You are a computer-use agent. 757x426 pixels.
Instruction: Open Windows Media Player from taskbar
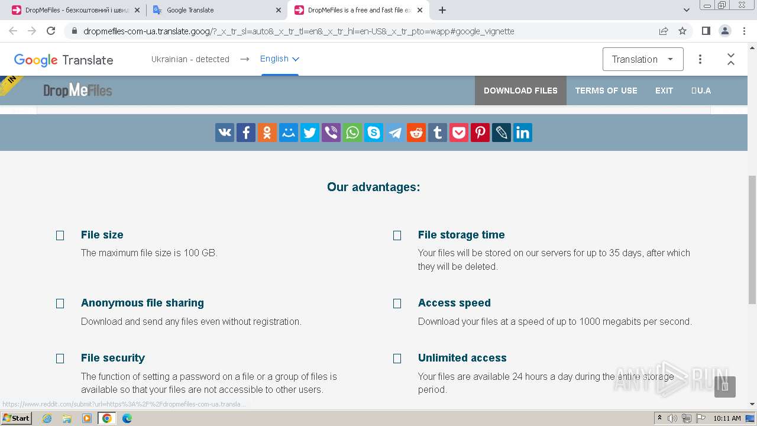(87, 418)
